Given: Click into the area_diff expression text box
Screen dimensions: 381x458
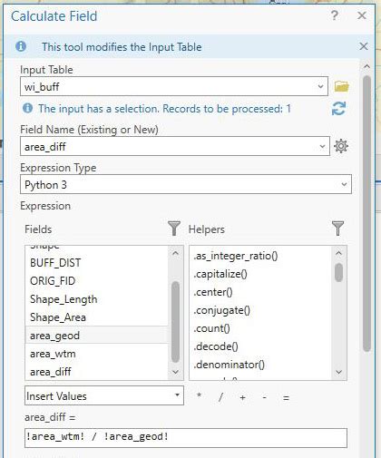Looking at the screenshot, I should [186, 437].
